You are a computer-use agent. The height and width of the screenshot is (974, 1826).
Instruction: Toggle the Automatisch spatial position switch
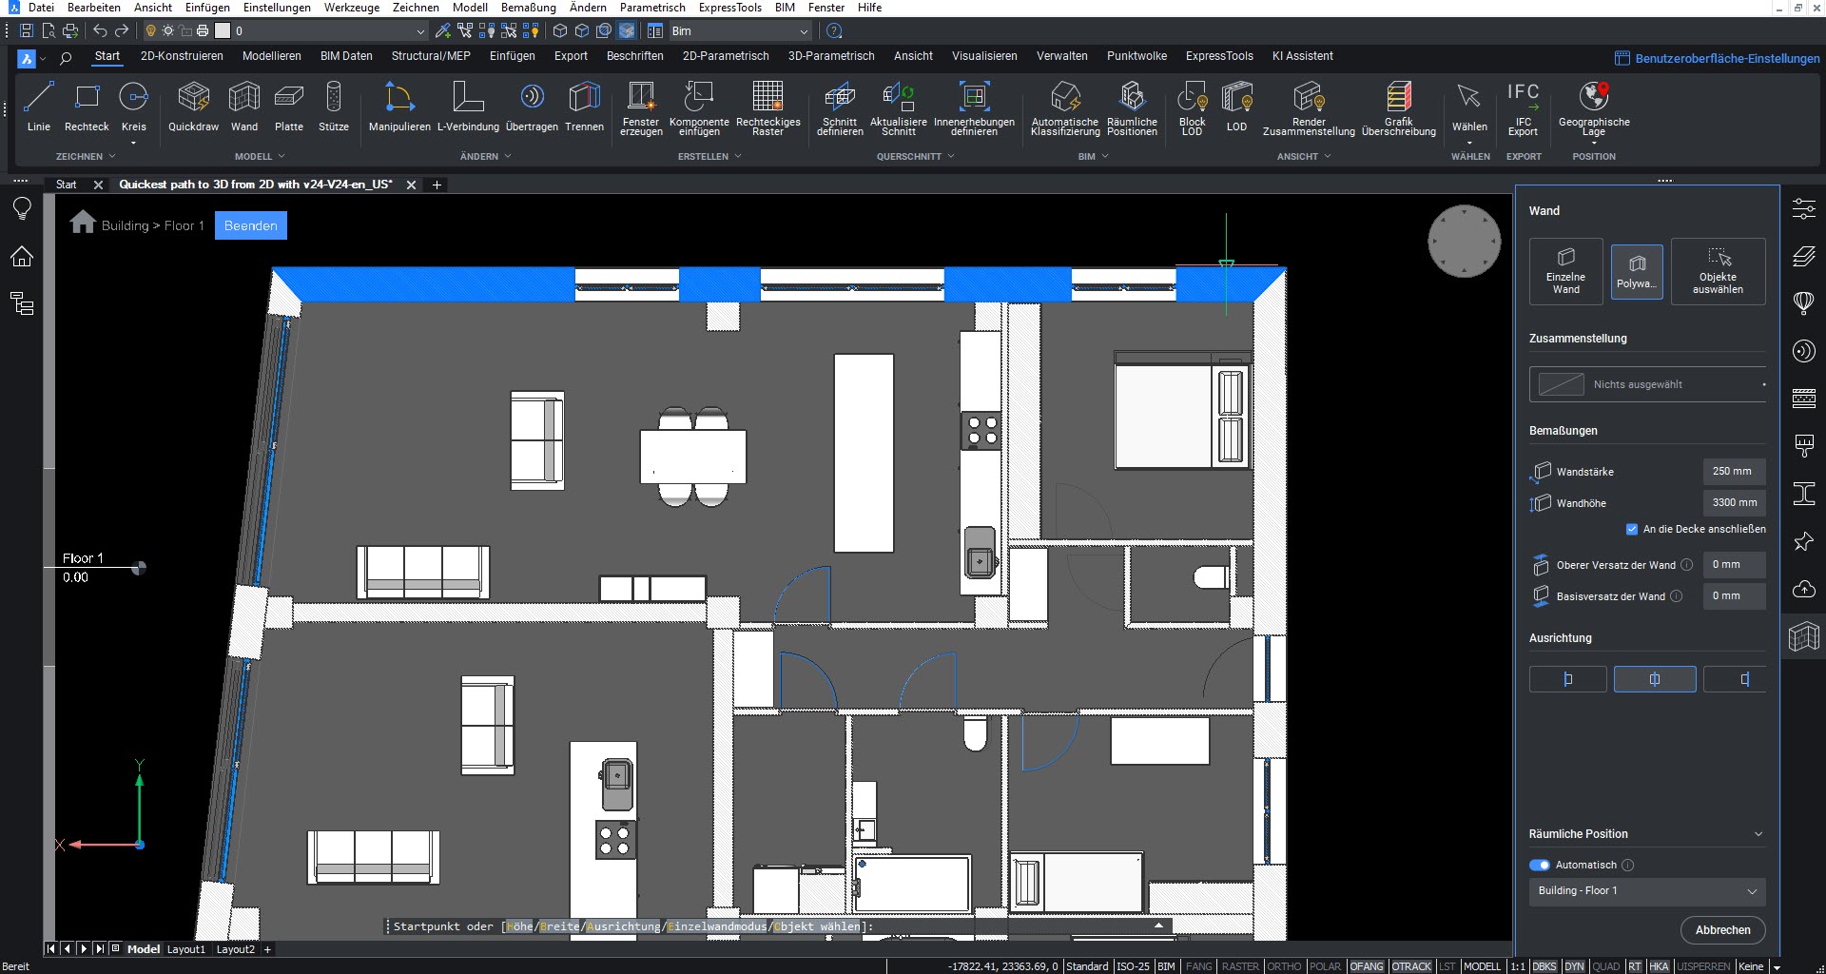tap(1540, 865)
